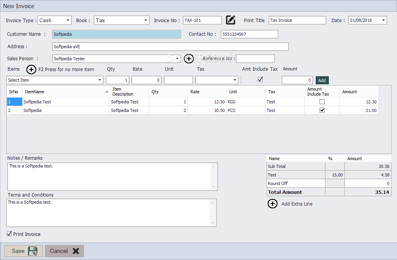Open the Select Item dropdown

click(100, 80)
